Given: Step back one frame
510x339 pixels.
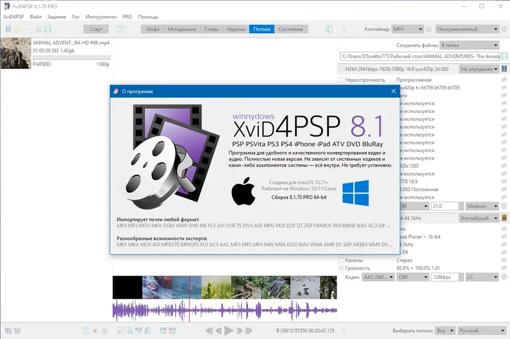Looking at the screenshot, I should pos(219,331).
